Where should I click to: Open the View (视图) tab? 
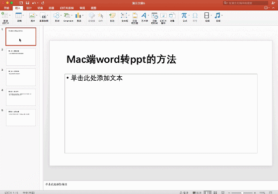pyautogui.click(x=93, y=8)
